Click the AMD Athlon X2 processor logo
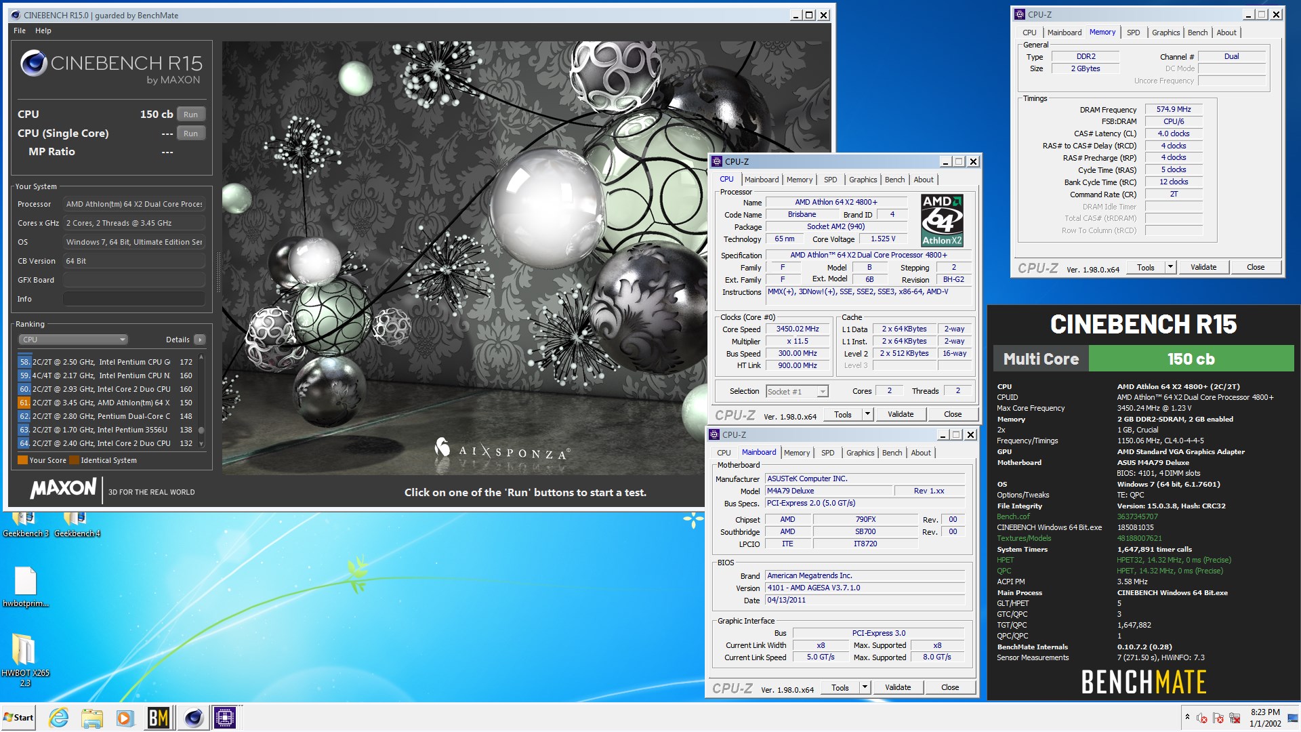 tap(942, 220)
